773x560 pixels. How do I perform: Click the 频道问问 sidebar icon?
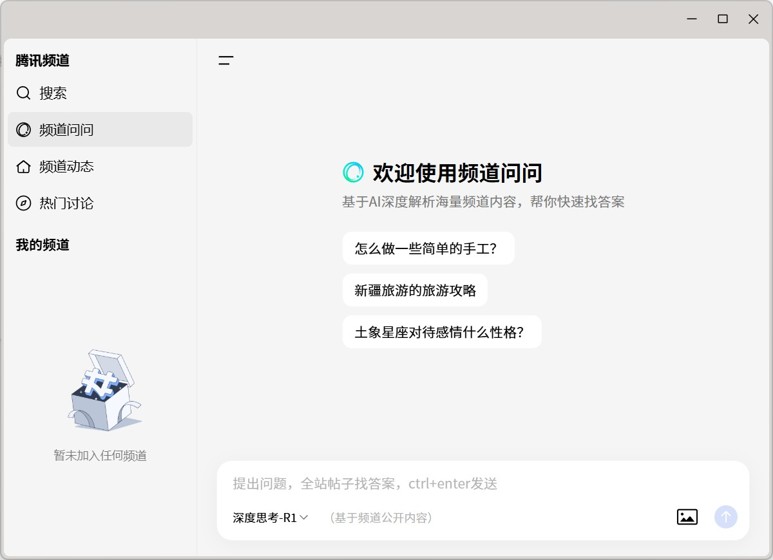click(x=23, y=130)
